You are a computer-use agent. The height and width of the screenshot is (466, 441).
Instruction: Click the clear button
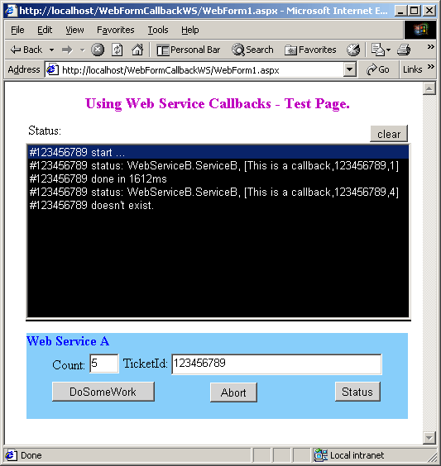pyautogui.click(x=389, y=134)
